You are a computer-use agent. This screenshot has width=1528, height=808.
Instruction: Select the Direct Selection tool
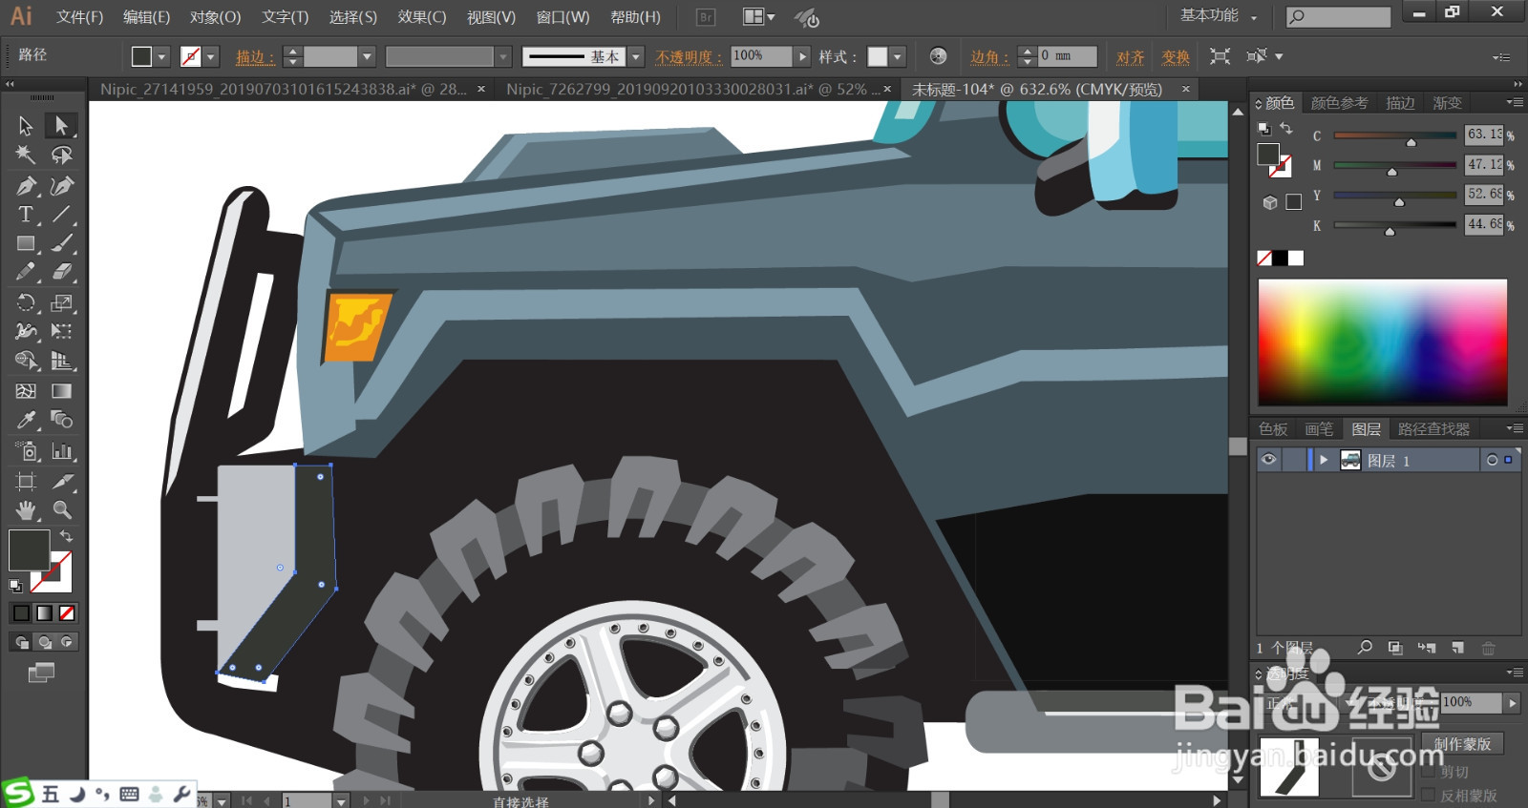(61, 125)
